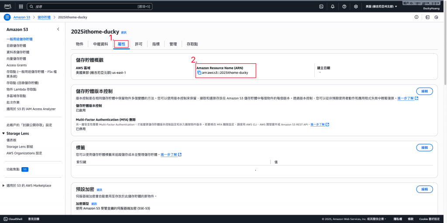Open 功能焦點 with badge 11
This screenshot has width=447, height=223.
[17, 169]
